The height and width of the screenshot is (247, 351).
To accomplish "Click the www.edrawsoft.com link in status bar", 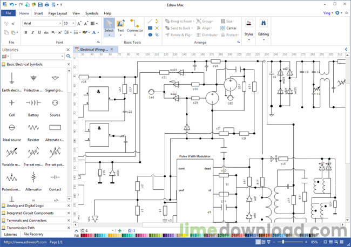I will click(25, 242).
